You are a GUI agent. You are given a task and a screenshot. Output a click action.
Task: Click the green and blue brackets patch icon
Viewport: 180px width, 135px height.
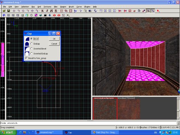tap(27, 15)
